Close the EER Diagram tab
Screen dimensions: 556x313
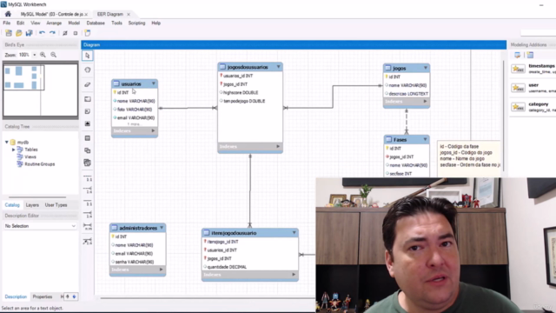tap(129, 14)
